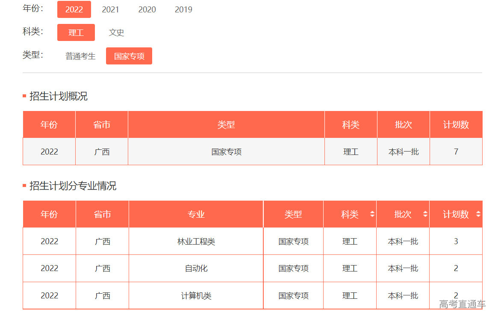
Task: Click the 招生计划概况 section heading
Action: [58, 96]
